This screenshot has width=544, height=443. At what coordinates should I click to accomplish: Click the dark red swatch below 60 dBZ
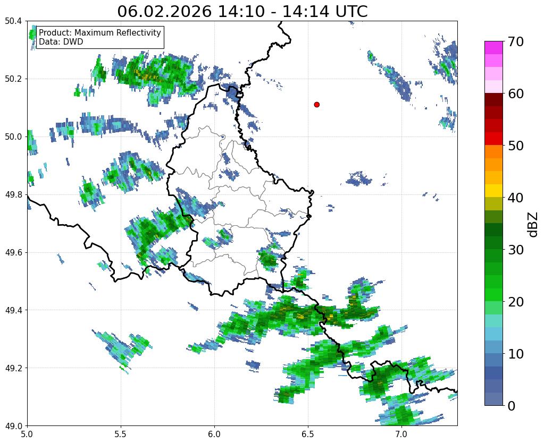point(493,100)
